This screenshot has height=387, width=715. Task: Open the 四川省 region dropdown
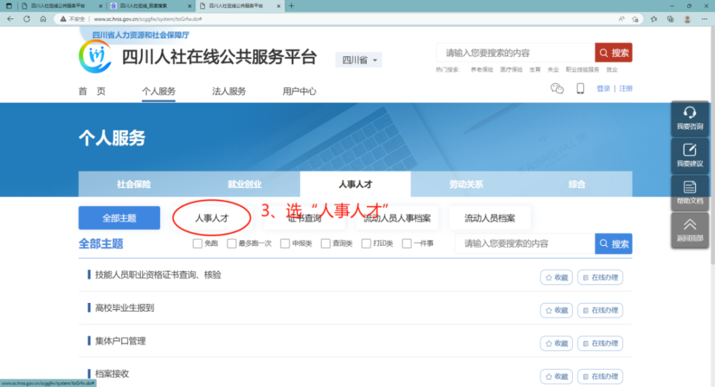point(358,59)
